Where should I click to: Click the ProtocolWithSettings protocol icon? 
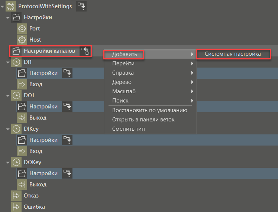pos(11,6)
